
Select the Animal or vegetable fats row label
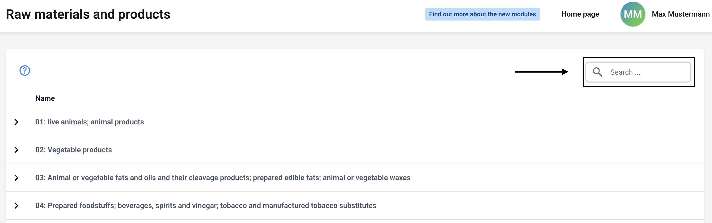coord(222,178)
